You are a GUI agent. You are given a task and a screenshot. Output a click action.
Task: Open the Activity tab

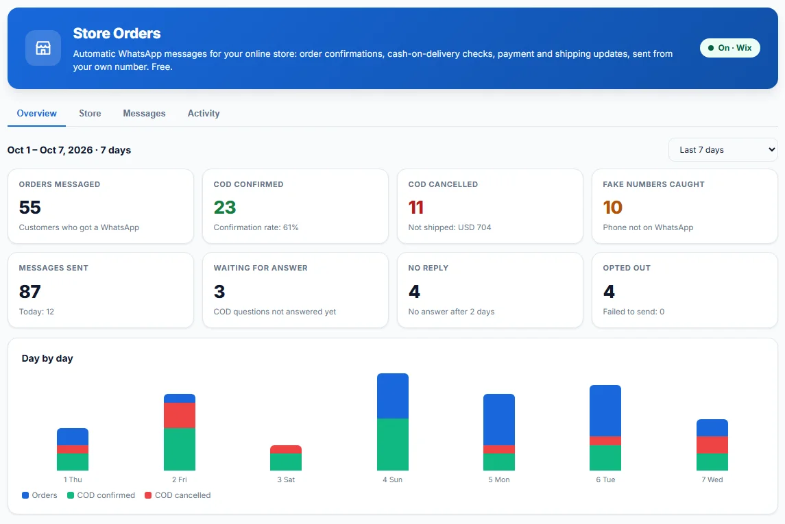tap(203, 114)
